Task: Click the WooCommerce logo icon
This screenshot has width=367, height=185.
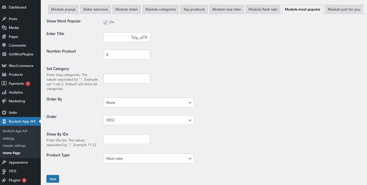Action: coord(4,66)
